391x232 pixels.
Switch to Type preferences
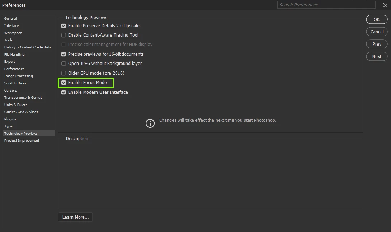click(8, 126)
